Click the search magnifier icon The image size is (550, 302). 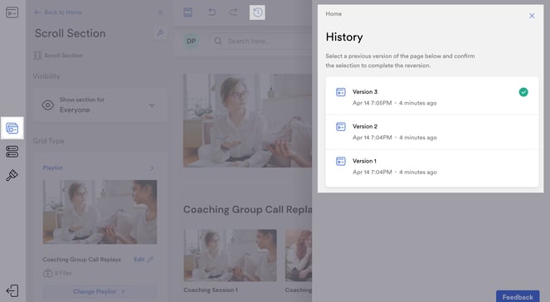click(218, 41)
